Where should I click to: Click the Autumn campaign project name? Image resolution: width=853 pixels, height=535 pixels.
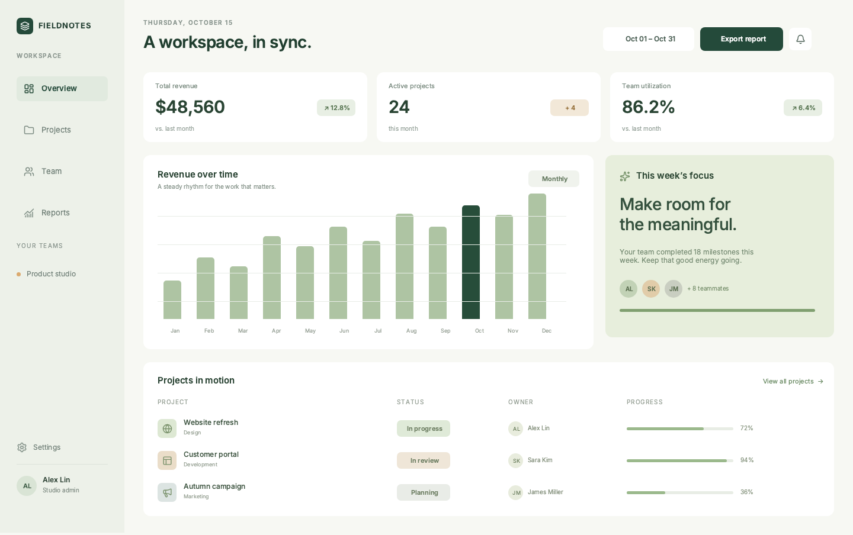(x=214, y=486)
